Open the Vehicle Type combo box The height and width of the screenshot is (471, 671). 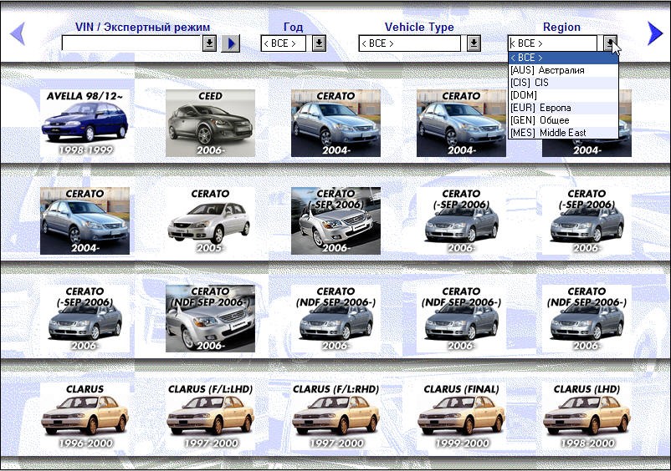coord(409,43)
